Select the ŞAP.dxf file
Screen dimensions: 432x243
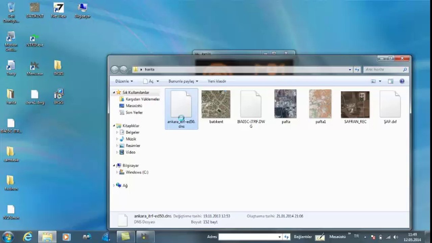[390, 107]
